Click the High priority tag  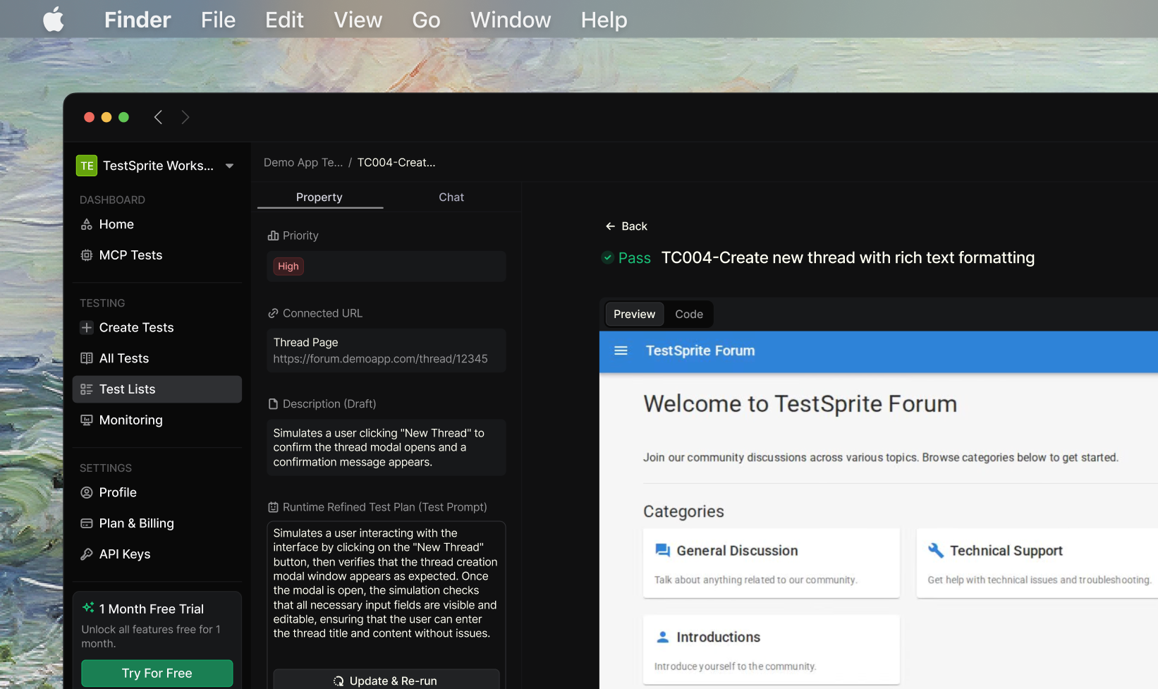(288, 267)
